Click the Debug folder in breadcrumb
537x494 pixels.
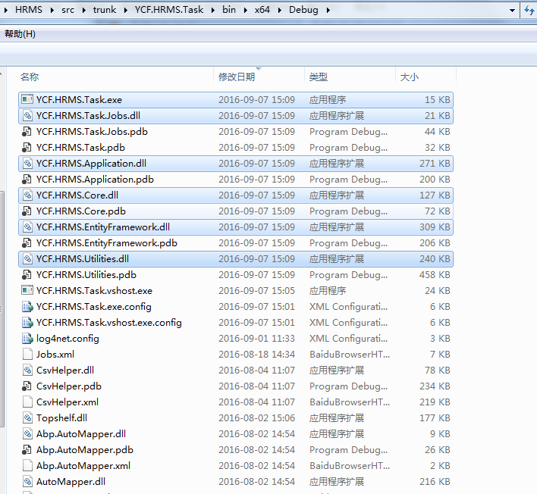[x=303, y=10]
